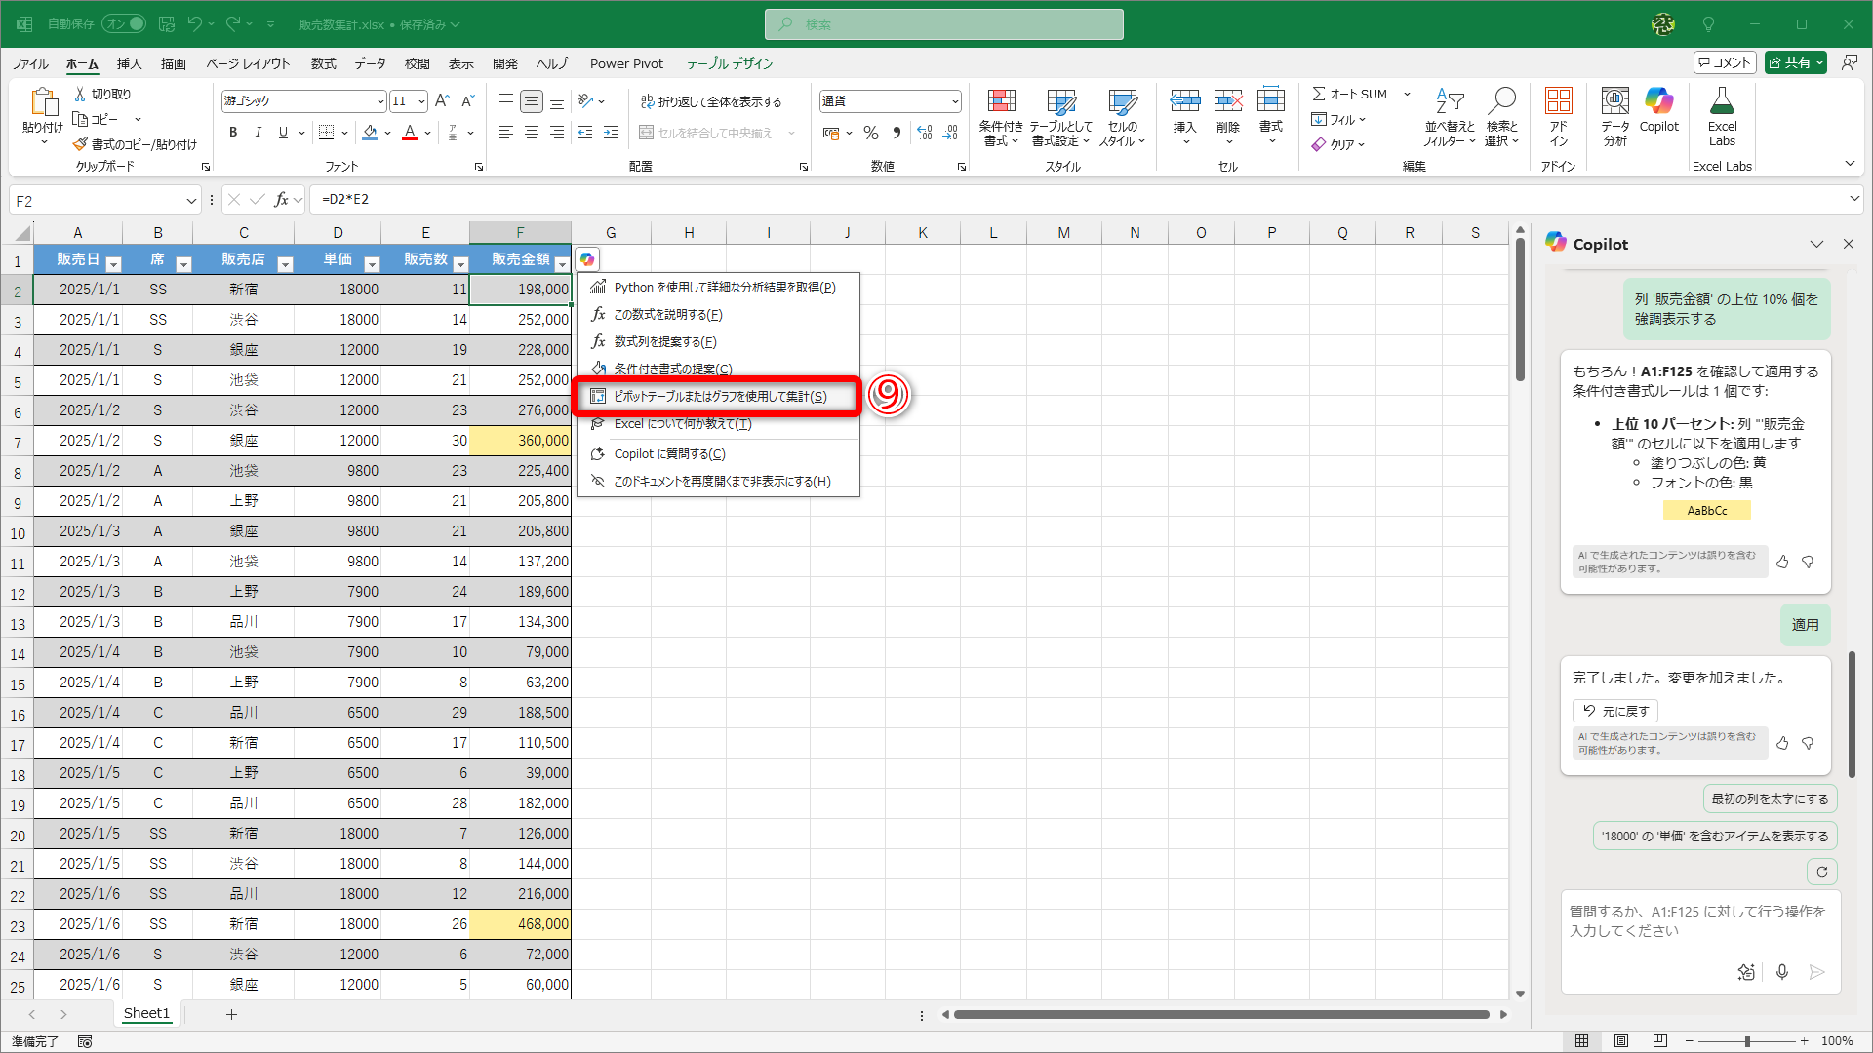Toggle the AutoSave (自動保存) switch
The image size is (1873, 1053).
[124, 23]
